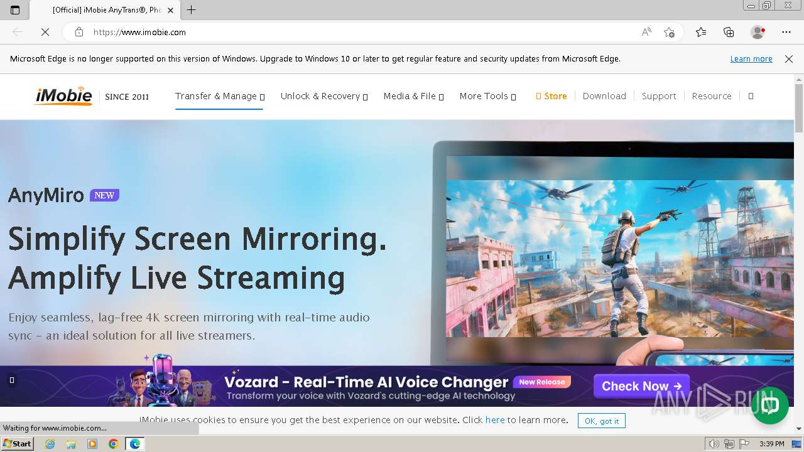Open media player taskbar icon
Screen dimensions: 804x452
(92, 444)
